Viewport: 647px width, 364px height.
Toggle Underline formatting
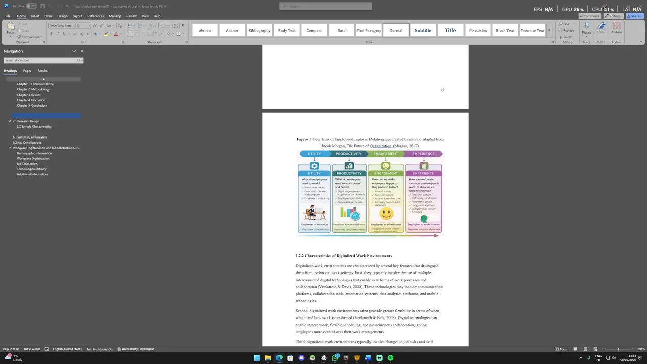pos(64,34)
